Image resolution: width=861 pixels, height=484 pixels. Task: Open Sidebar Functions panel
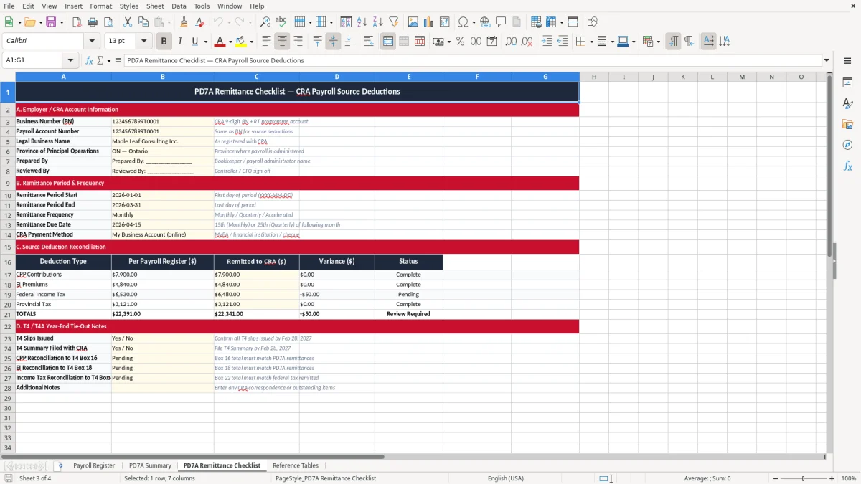point(847,166)
